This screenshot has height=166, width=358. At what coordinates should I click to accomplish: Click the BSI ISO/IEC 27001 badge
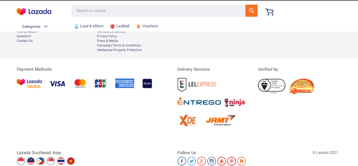(x=272, y=86)
